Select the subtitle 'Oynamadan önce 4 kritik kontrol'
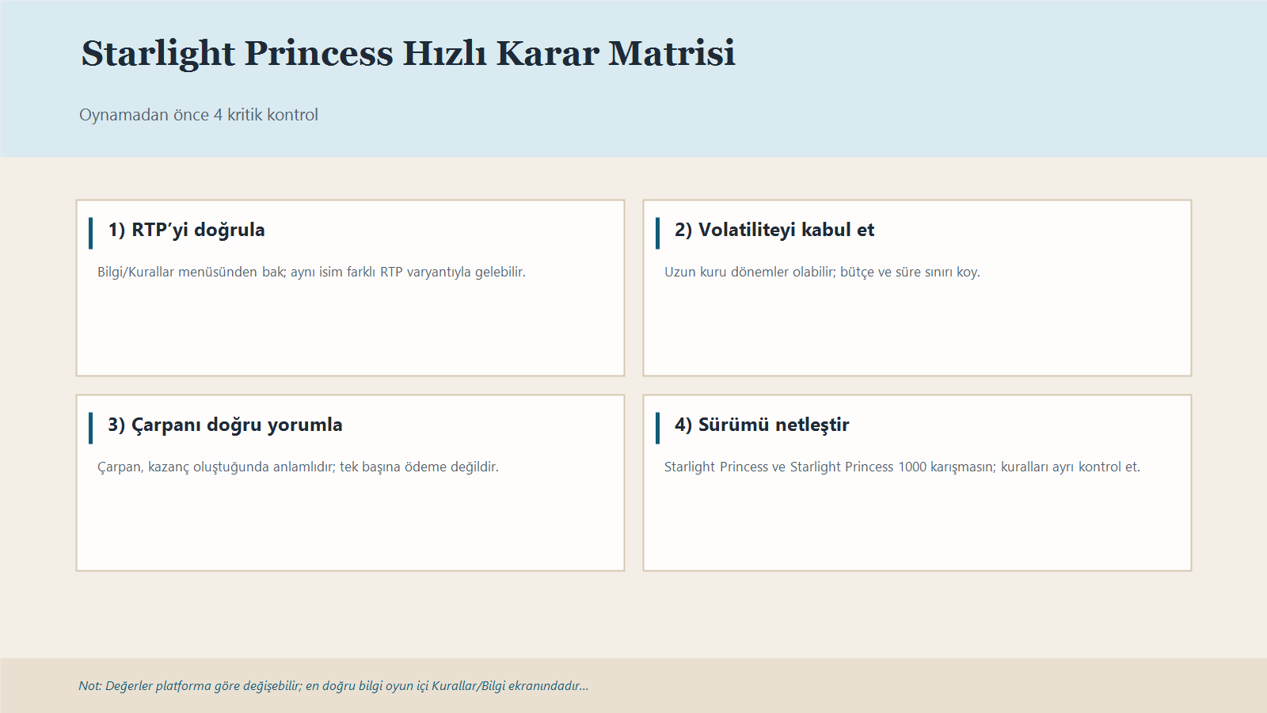The image size is (1267, 713). coord(198,114)
